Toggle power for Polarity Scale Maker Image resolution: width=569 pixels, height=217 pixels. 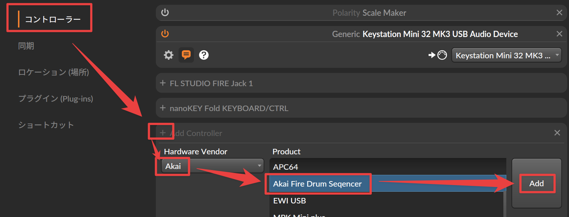click(x=165, y=13)
